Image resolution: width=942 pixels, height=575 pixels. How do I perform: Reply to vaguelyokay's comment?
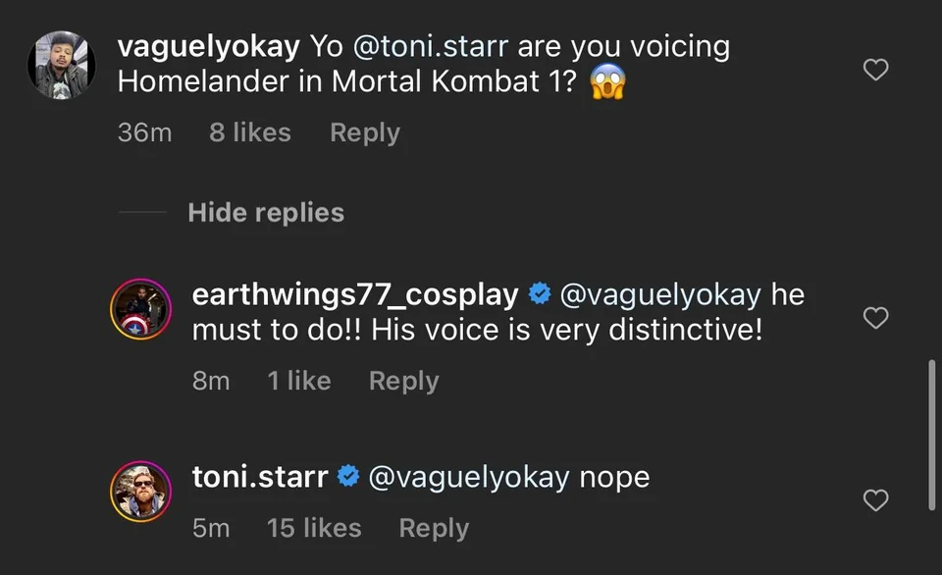click(x=364, y=132)
